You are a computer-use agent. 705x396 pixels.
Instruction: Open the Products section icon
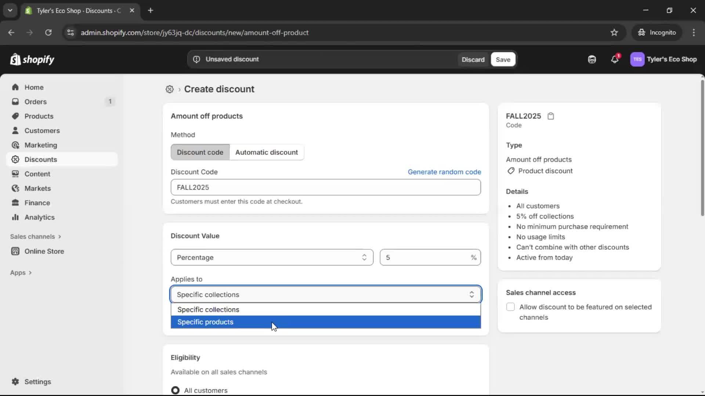pos(15,116)
